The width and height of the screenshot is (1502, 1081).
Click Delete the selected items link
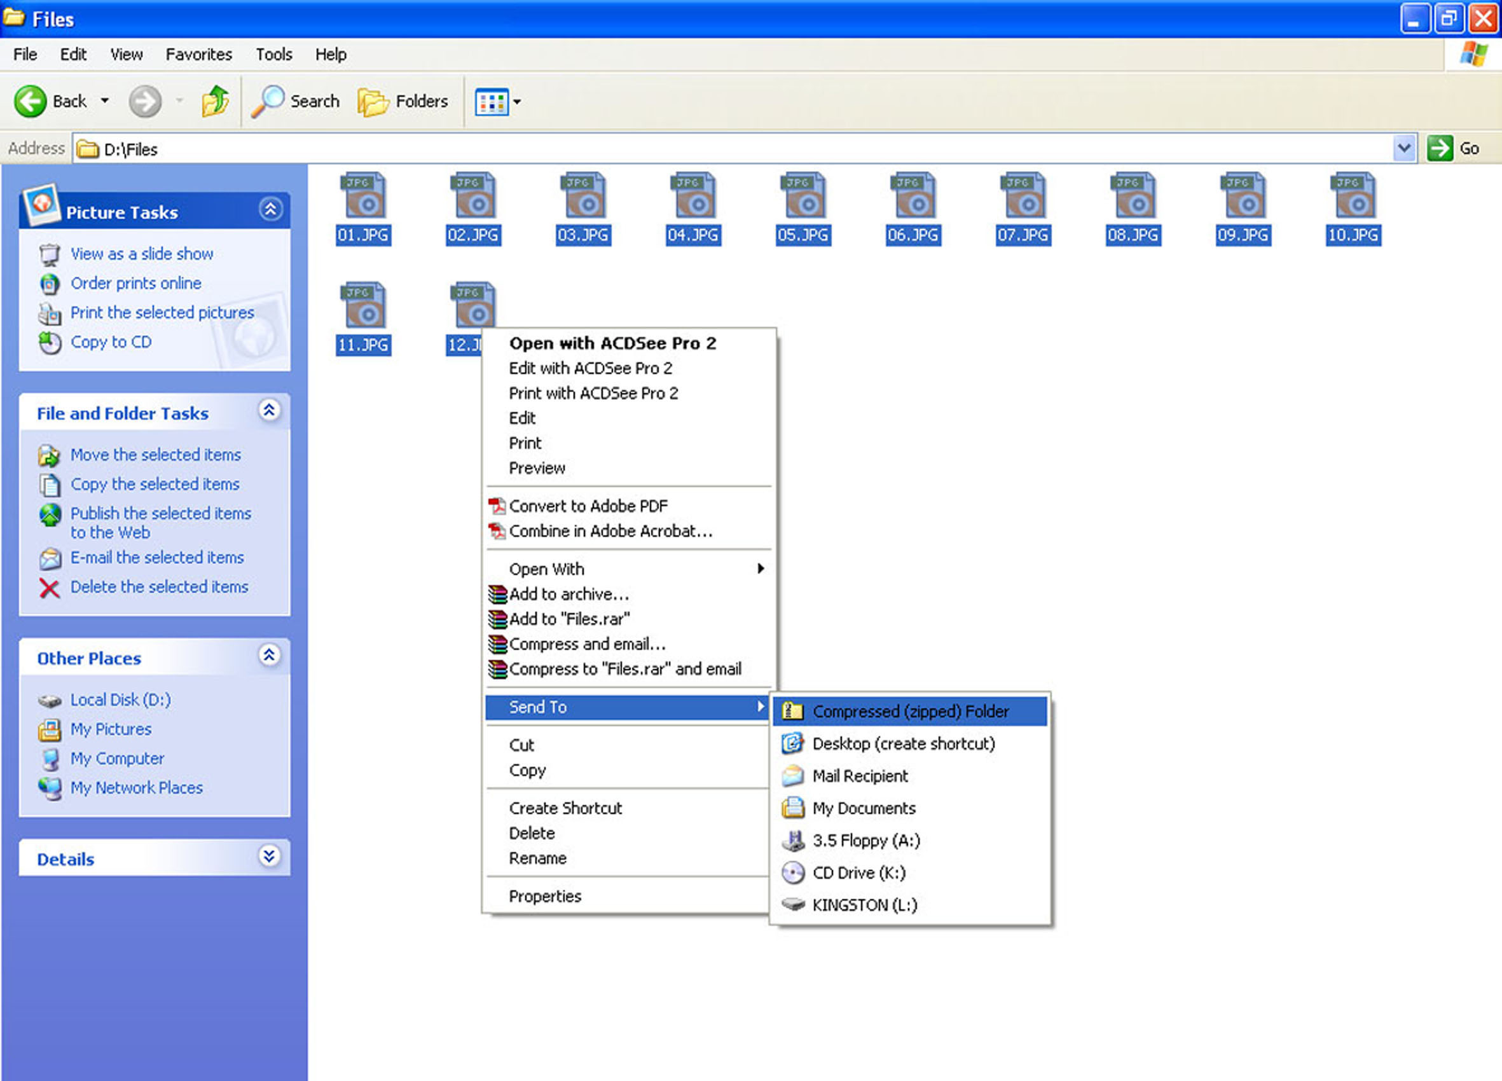159,587
